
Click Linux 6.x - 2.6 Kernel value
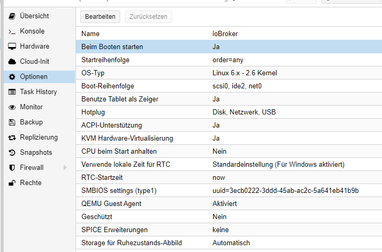(245, 73)
